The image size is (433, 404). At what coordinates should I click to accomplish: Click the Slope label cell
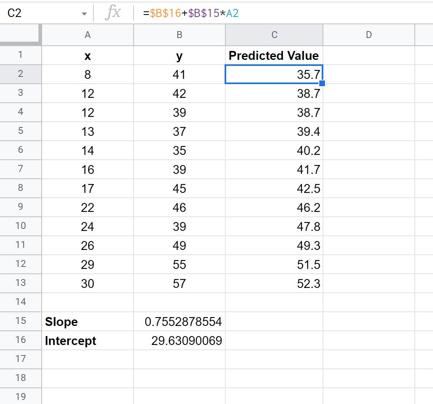point(87,322)
